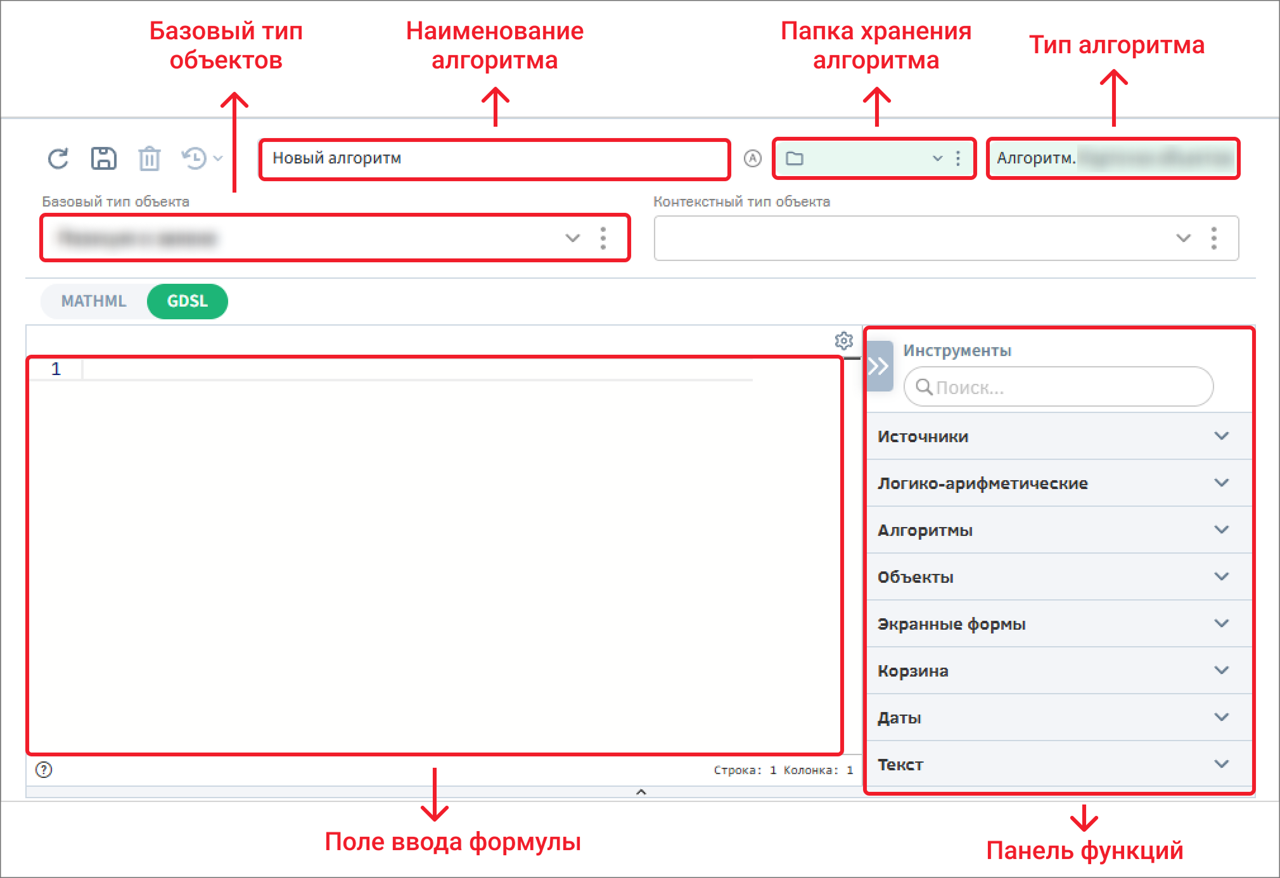Click the trash delete icon
Screen dimensions: 1280x878
(x=150, y=158)
